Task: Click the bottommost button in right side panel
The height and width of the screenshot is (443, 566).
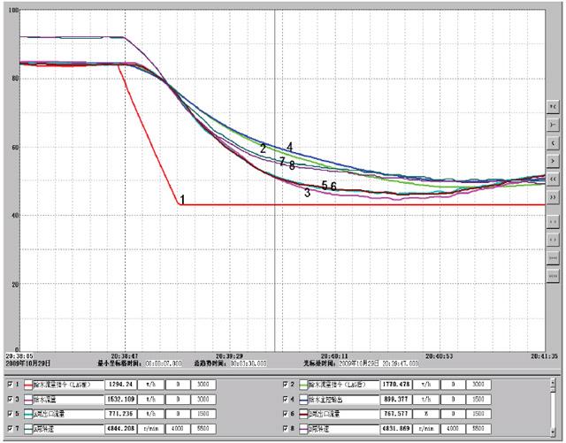Action: [554, 278]
